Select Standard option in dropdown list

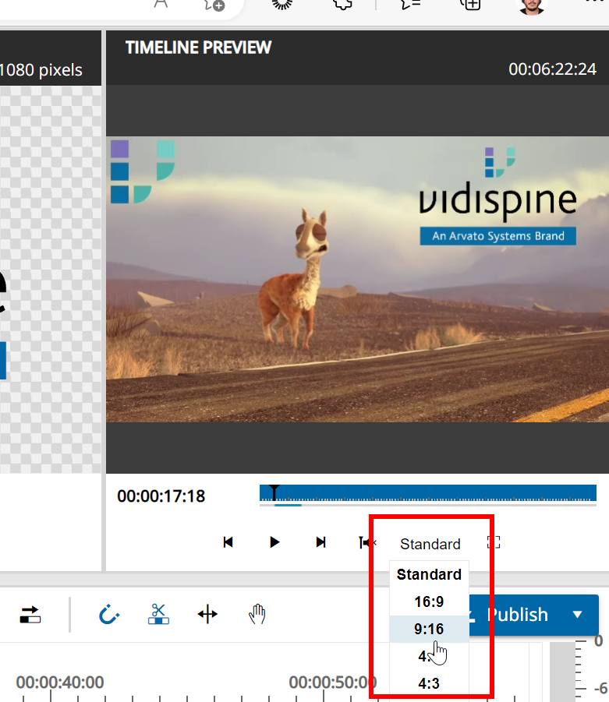pyautogui.click(x=429, y=574)
